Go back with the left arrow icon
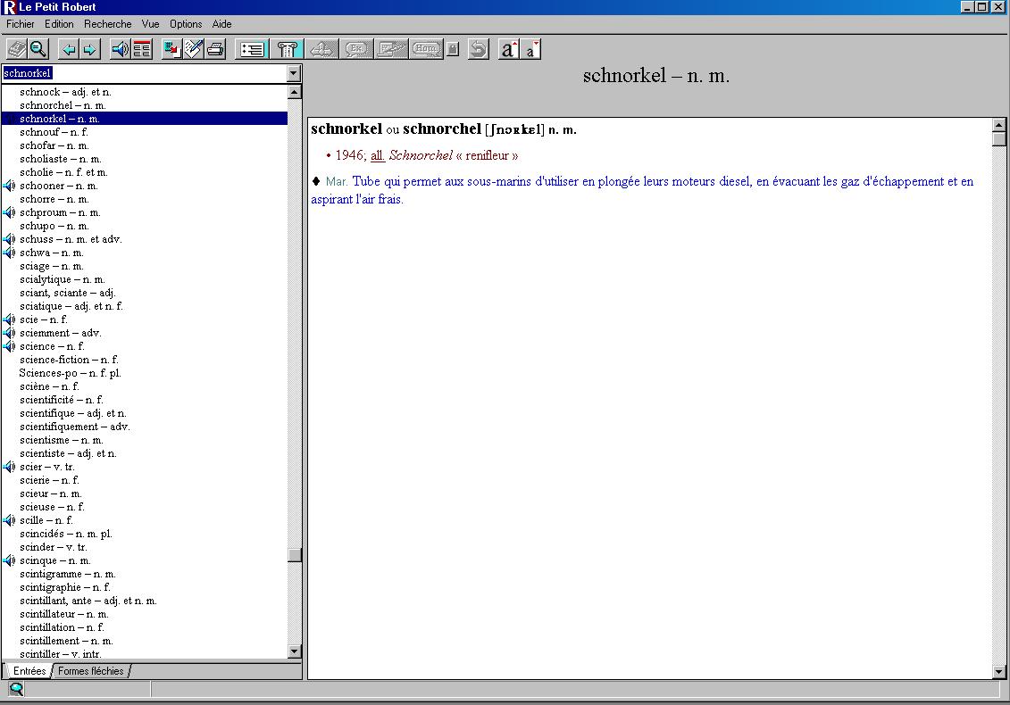 tap(69, 49)
